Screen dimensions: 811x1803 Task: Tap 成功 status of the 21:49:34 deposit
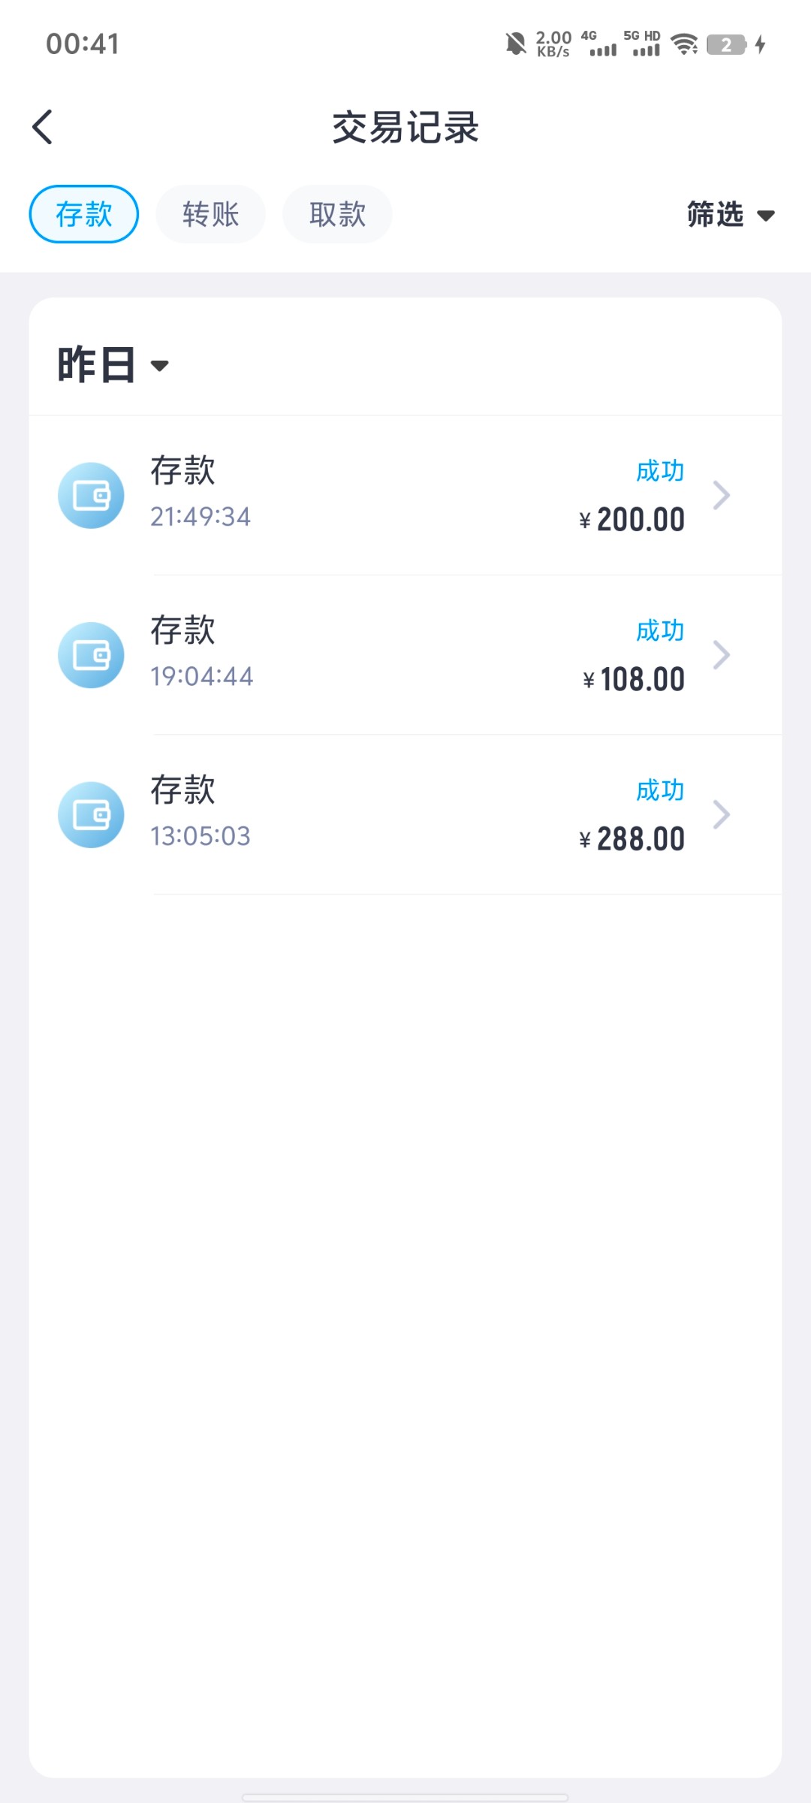[659, 471]
